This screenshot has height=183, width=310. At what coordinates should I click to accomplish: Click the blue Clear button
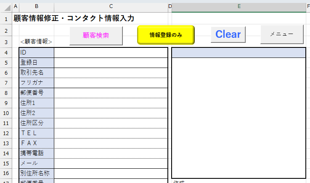click(228, 34)
